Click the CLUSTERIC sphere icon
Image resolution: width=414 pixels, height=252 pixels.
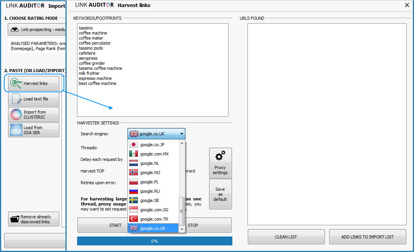[16, 114]
